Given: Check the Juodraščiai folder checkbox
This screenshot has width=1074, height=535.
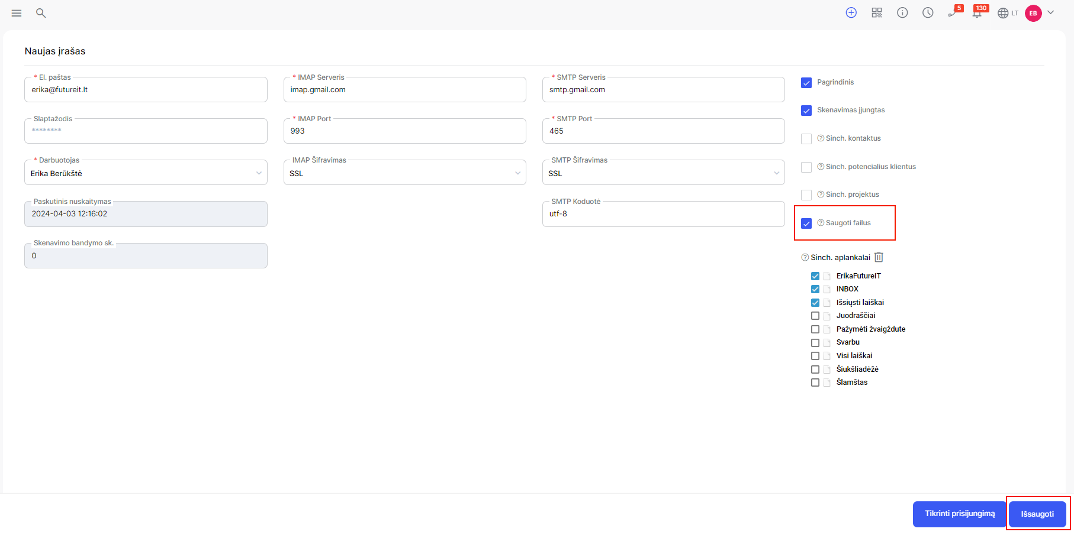Looking at the screenshot, I should click(x=815, y=316).
